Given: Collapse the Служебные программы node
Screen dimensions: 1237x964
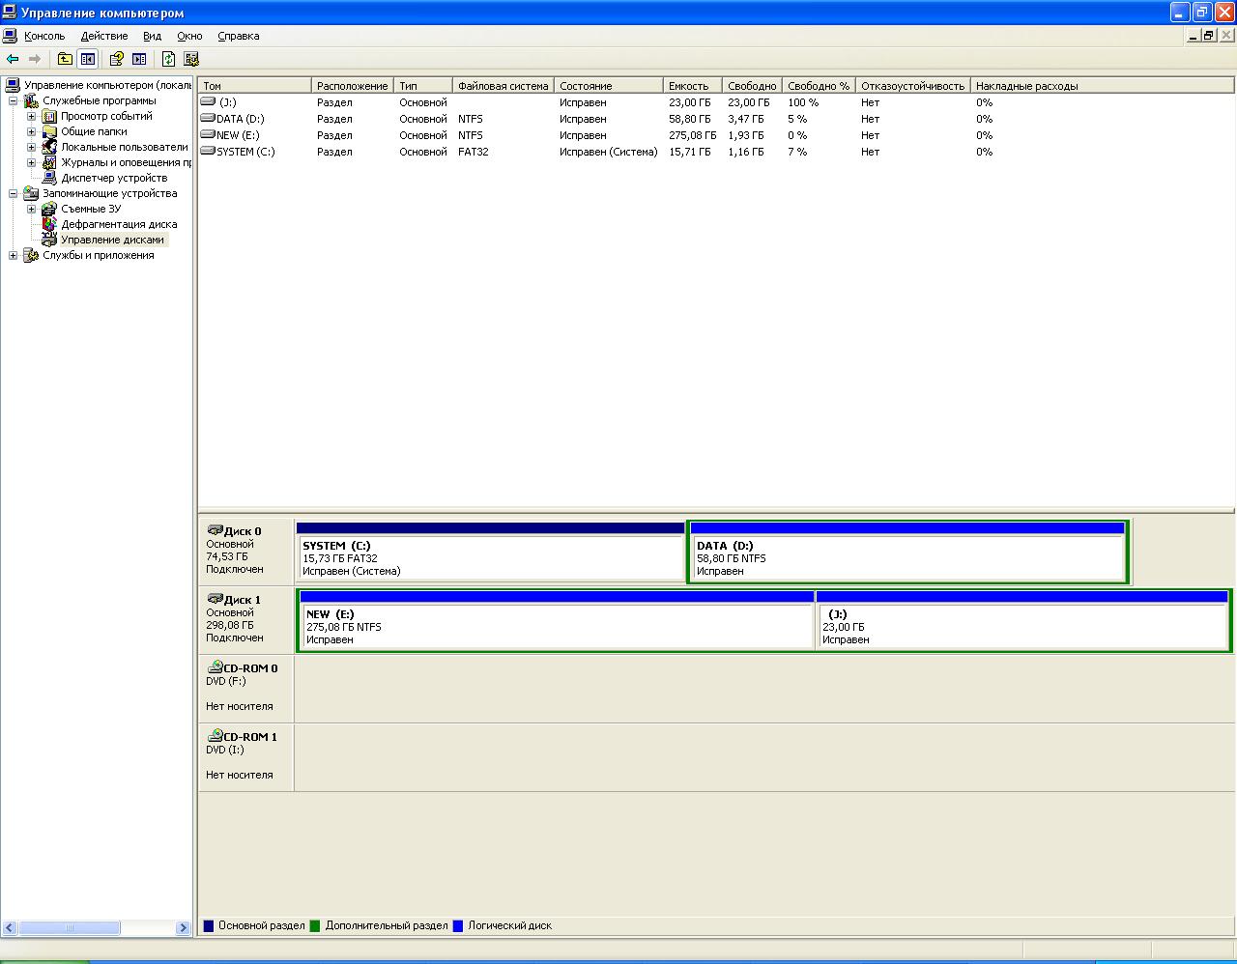Looking at the screenshot, I should pos(14,100).
